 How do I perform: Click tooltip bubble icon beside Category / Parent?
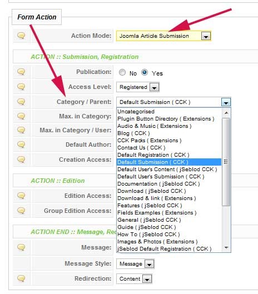[x=21, y=102]
